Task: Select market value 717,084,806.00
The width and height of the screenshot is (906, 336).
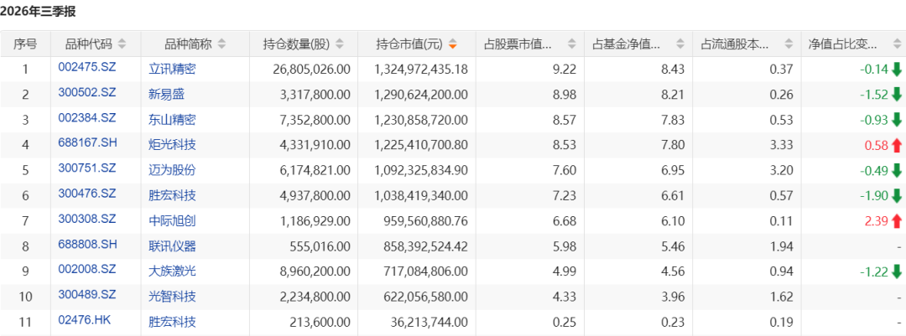Action: (426, 272)
